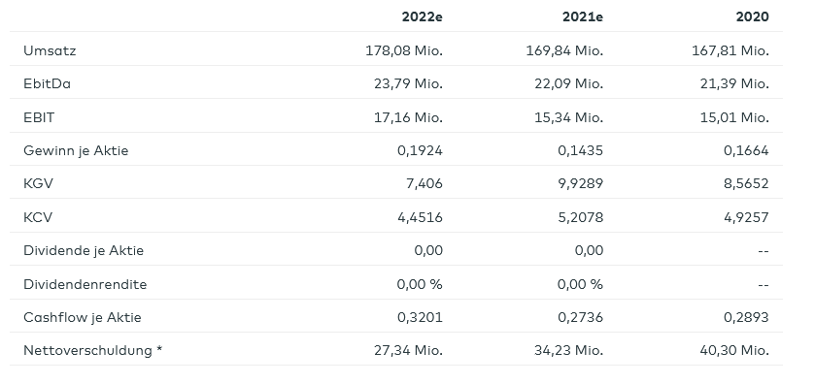815x384 pixels.
Task: Click the 2020 column header
Action: click(752, 17)
